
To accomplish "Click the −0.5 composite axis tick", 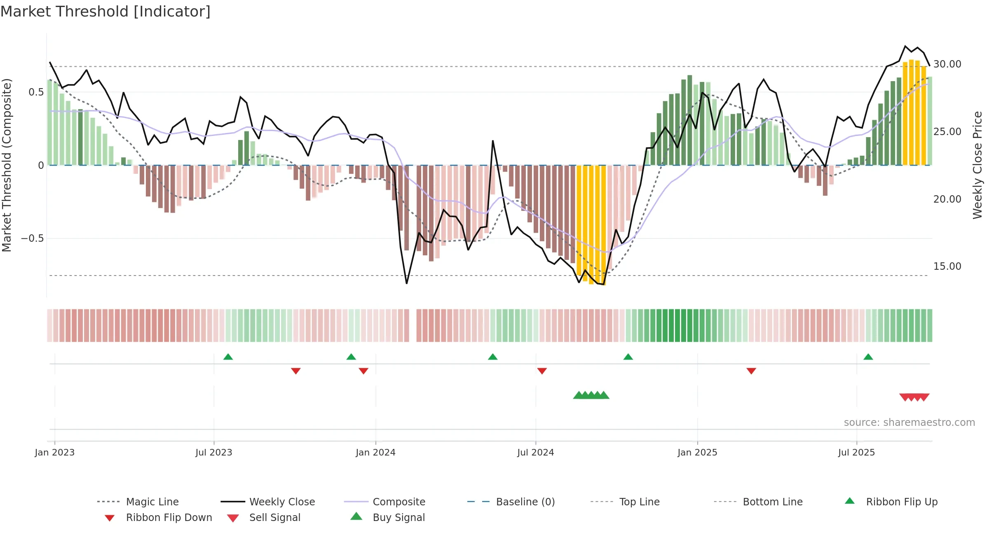I will [32, 238].
